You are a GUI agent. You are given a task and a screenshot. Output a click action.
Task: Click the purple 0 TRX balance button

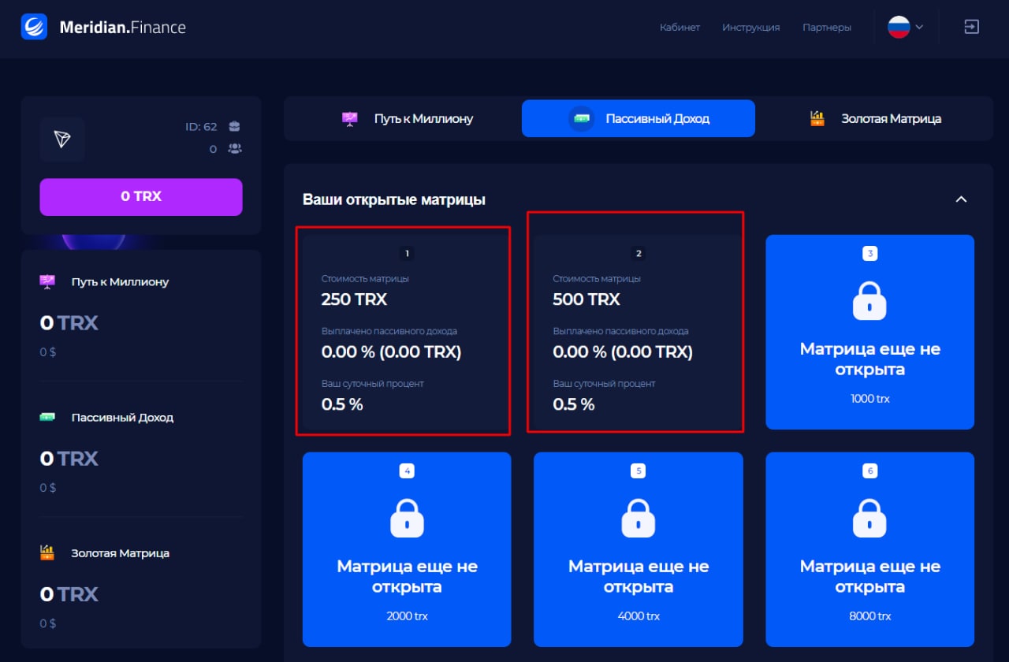(x=141, y=196)
